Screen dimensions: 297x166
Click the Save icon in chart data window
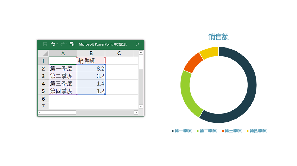pyautogui.click(x=45, y=44)
